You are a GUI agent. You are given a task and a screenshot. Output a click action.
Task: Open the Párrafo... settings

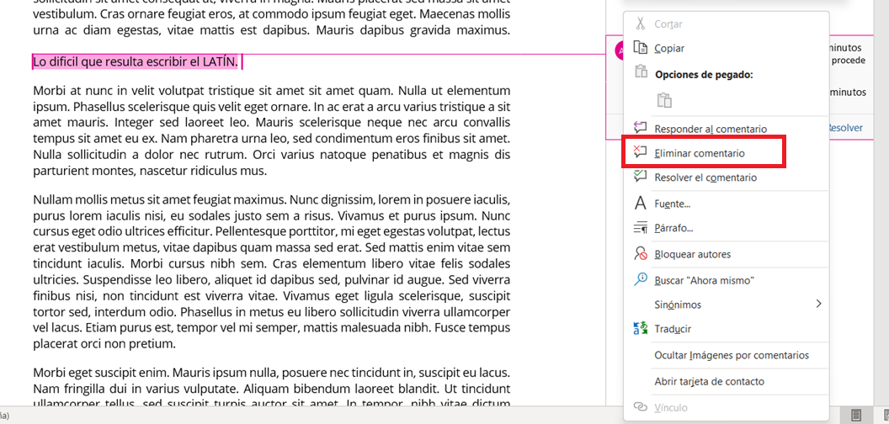(x=673, y=229)
